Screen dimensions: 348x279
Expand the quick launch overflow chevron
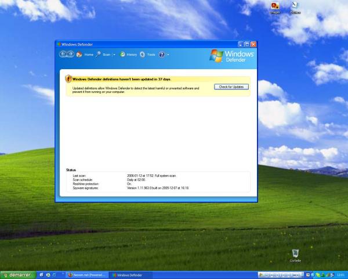click(x=63, y=274)
